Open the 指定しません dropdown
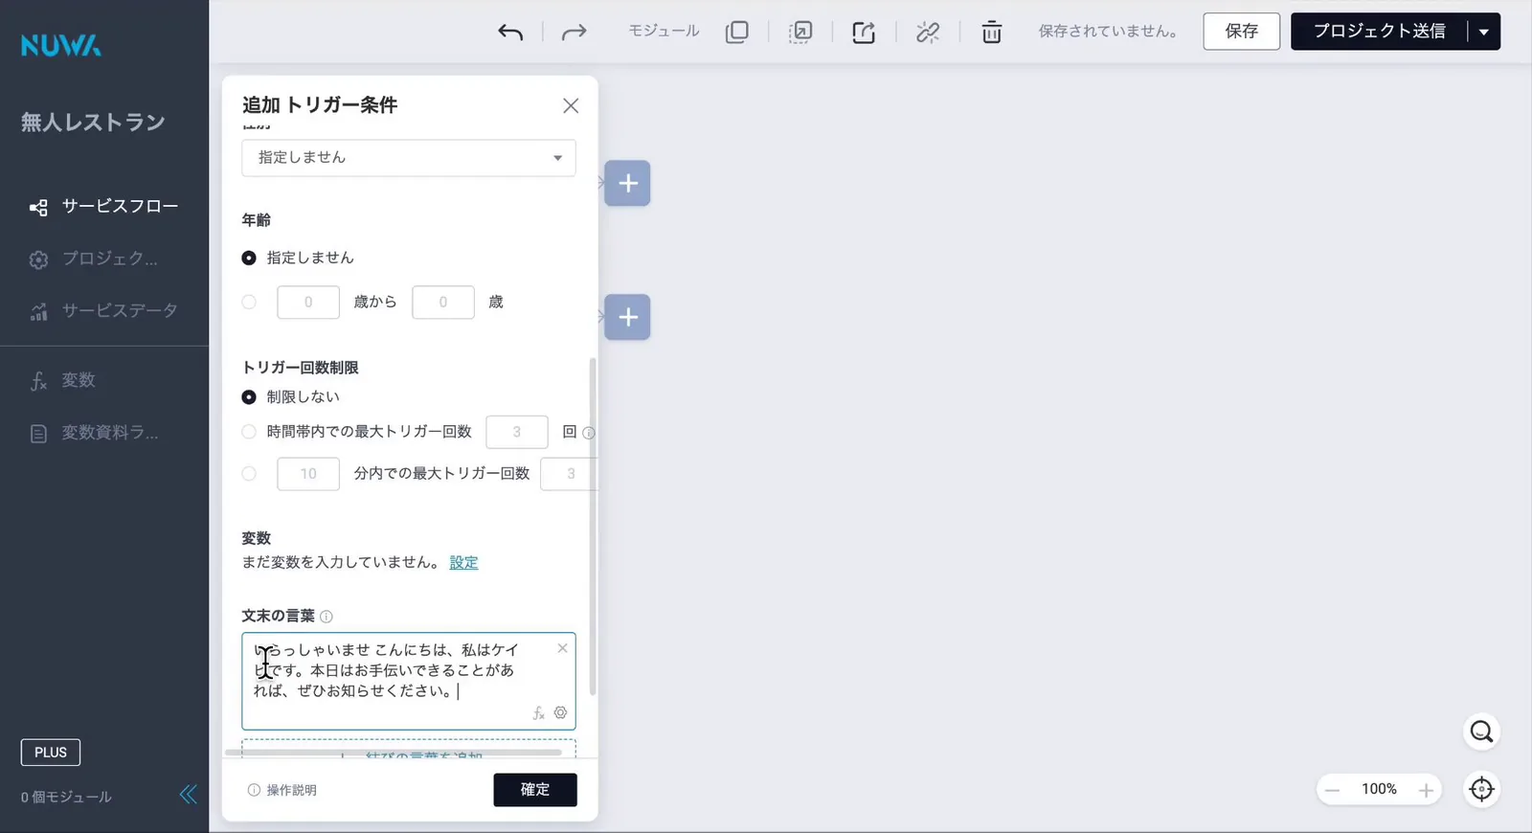This screenshot has width=1532, height=833. pyautogui.click(x=409, y=158)
